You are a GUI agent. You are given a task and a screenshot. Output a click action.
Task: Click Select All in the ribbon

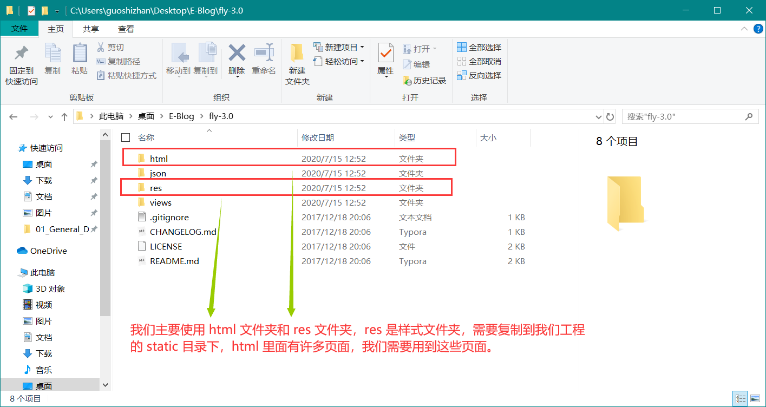click(x=479, y=48)
